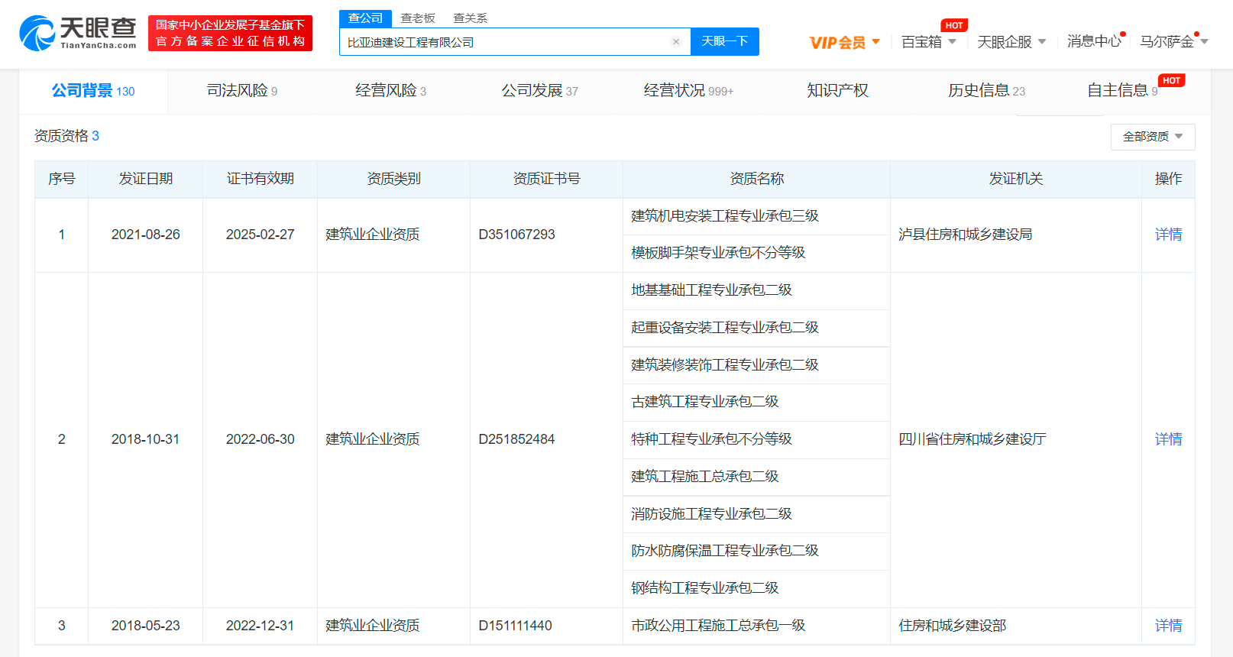Screen dimensions: 1233x657
Task: Click the 资质资格 3 section heading
Action: [x=66, y=136]
